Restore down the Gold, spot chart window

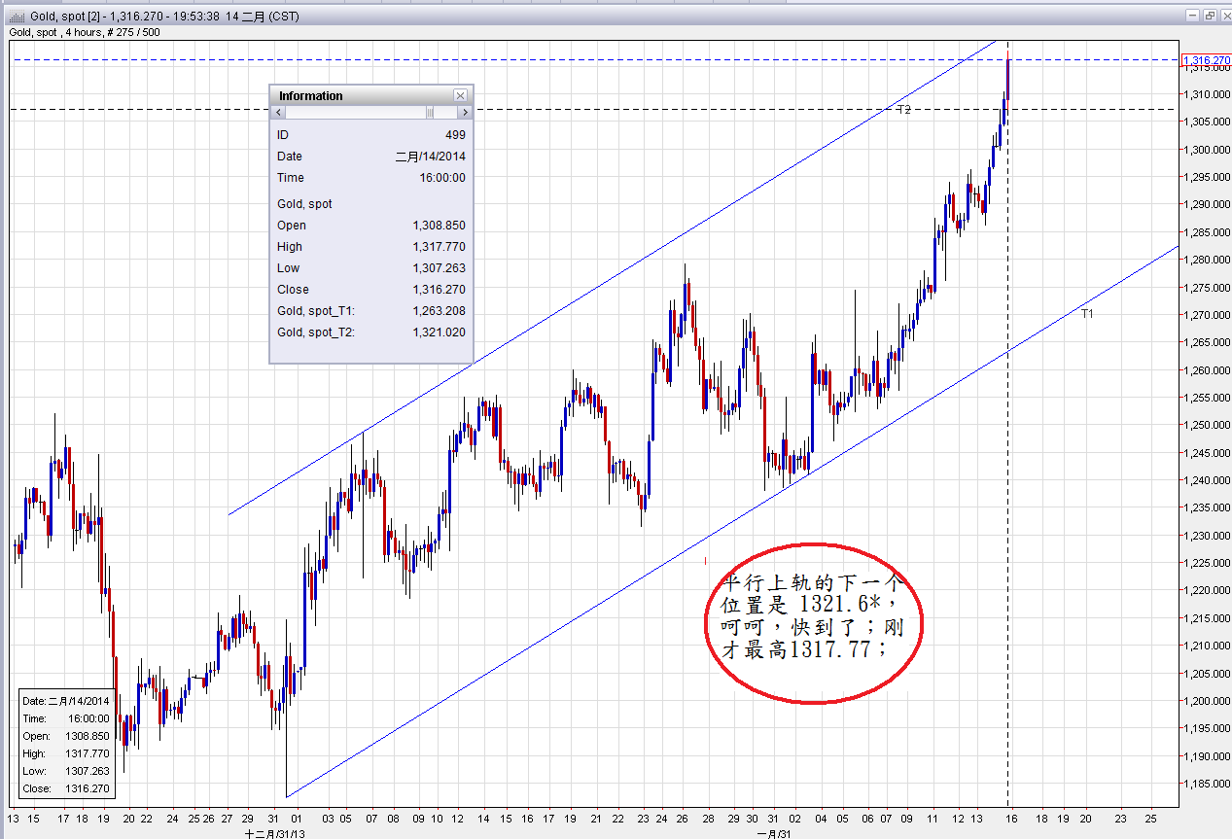(1210, 15)
